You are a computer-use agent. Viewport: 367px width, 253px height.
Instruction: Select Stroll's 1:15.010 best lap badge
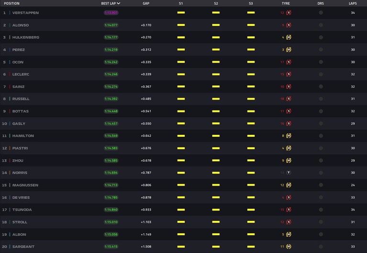point(111,222)
